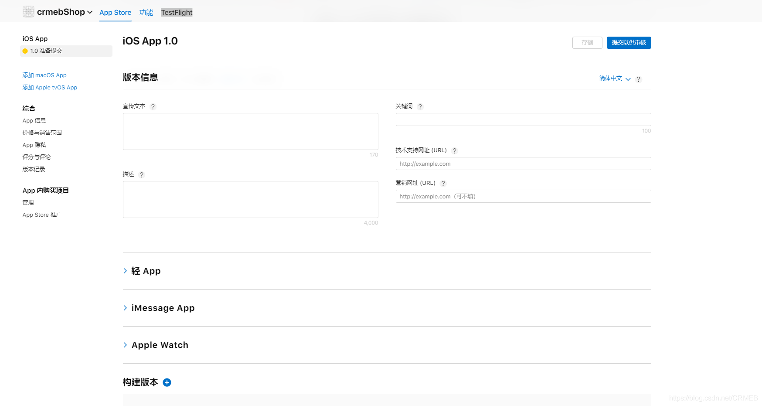Select 1.0 准备提交 version in sidebar
762x406 pixels.
point(66,51)
